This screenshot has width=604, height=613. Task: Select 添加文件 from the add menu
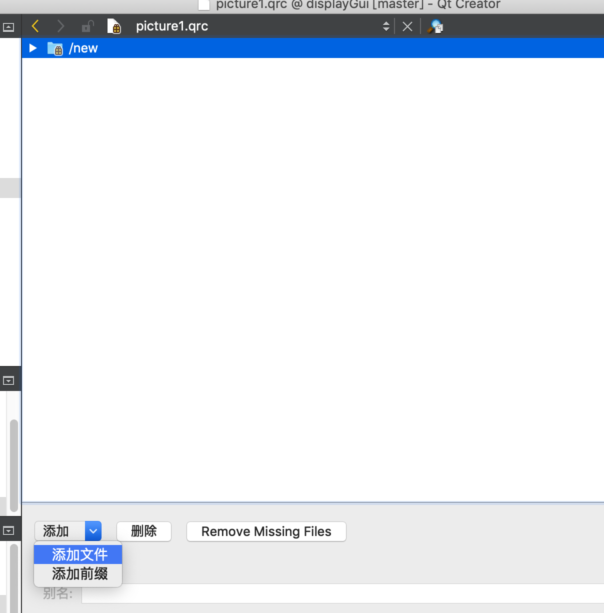click(x=77, y=554)
